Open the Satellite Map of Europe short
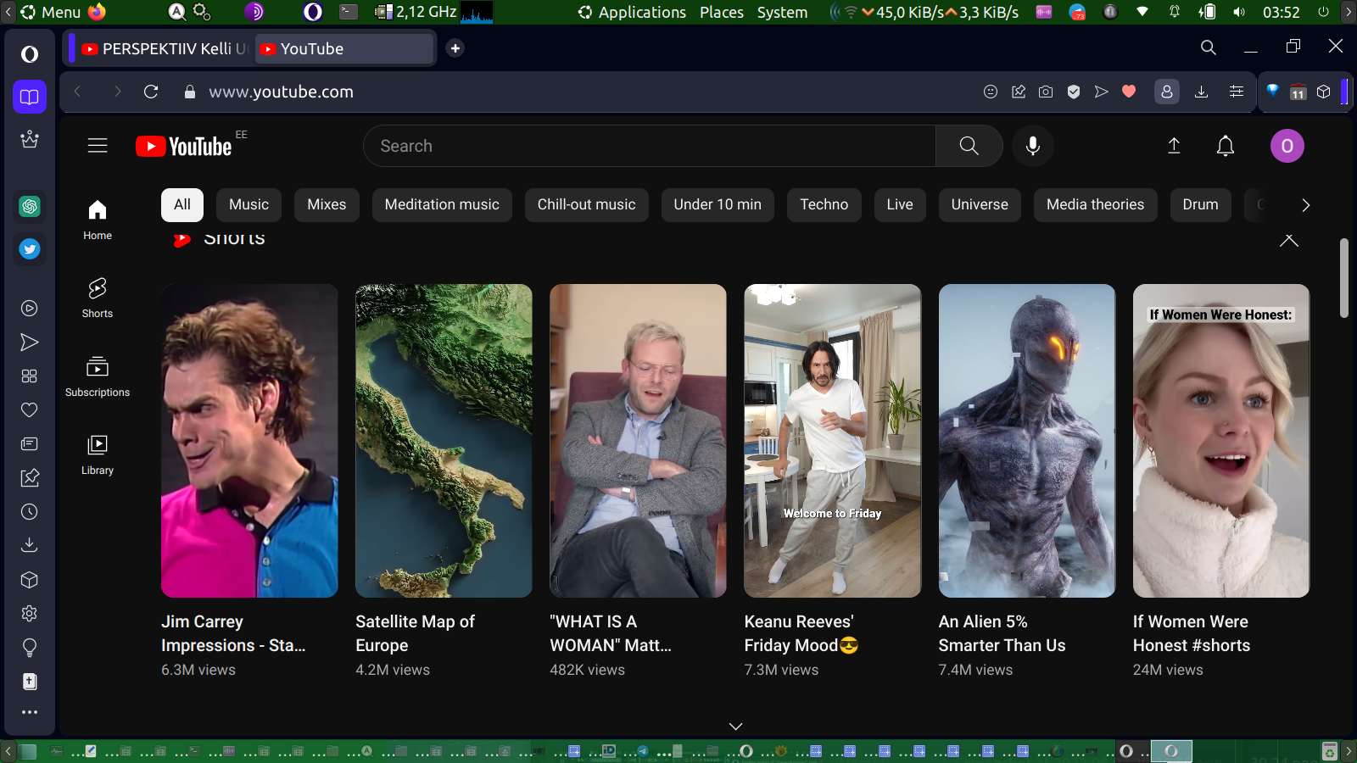Image resolution: width=1357 pixels, height=763 pixels. pyautogui.click(x=444, y=441)
